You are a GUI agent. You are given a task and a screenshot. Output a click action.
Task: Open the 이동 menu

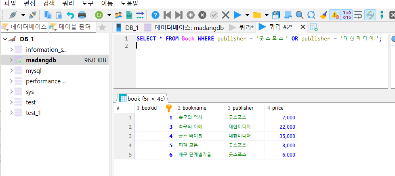pyautogui.click(x=108, y=4)
